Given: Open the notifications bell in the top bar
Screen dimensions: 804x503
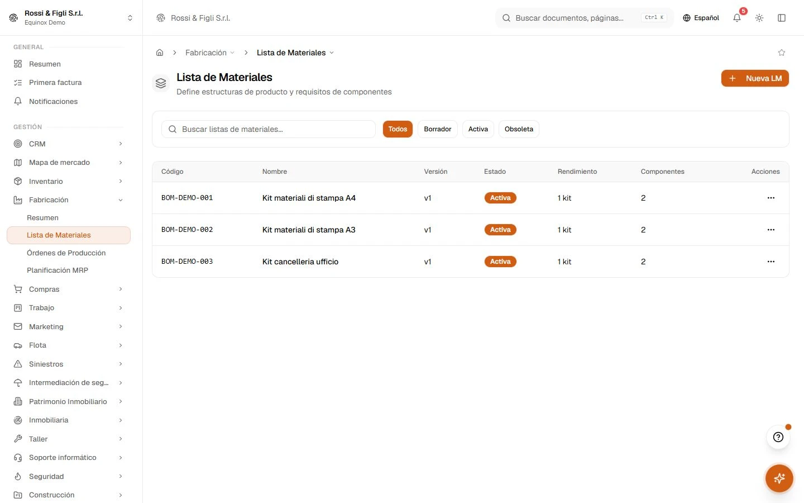Looking at the screenshot, I should [737, 18].
